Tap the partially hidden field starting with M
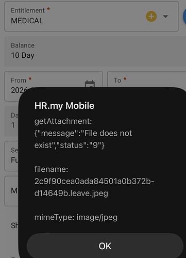The width and height of the screenshot is (186, 258). [11, 191]
